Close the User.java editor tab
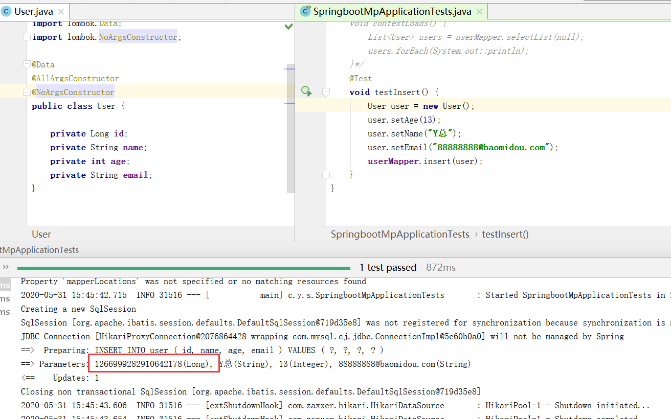 coord(60,11)
